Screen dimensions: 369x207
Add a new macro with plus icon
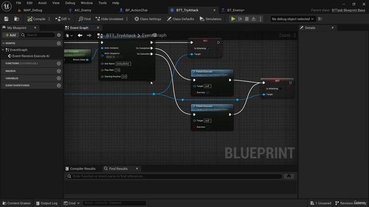pyautogui.click(x=59, y=71)
